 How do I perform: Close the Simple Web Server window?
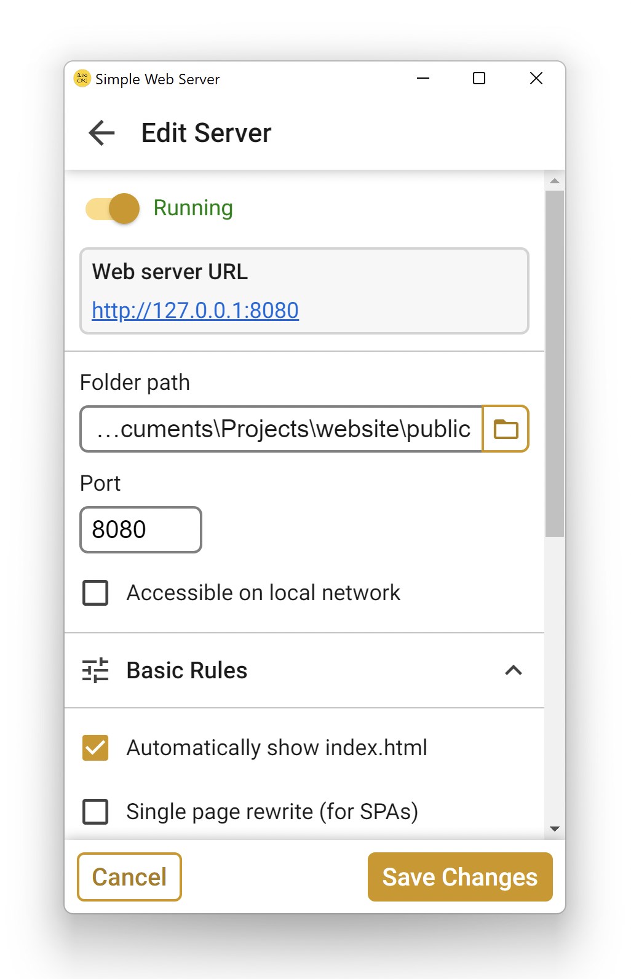536,79
